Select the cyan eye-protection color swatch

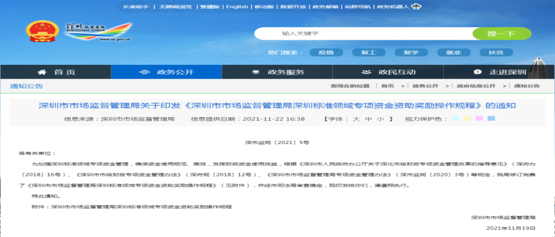(455, 119)
